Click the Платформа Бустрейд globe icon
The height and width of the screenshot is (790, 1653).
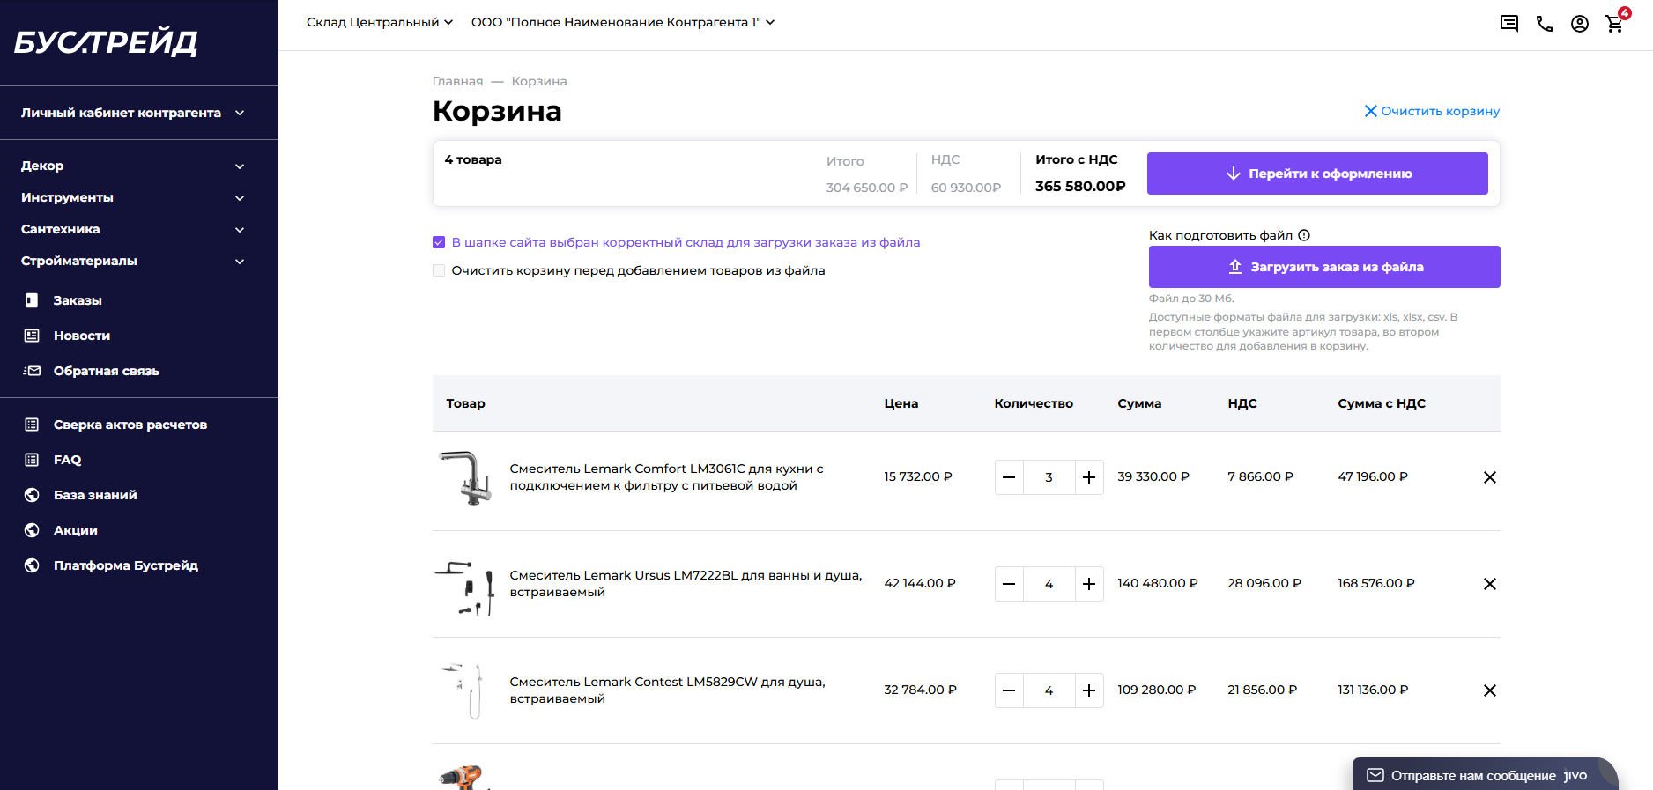coord(32,565)
